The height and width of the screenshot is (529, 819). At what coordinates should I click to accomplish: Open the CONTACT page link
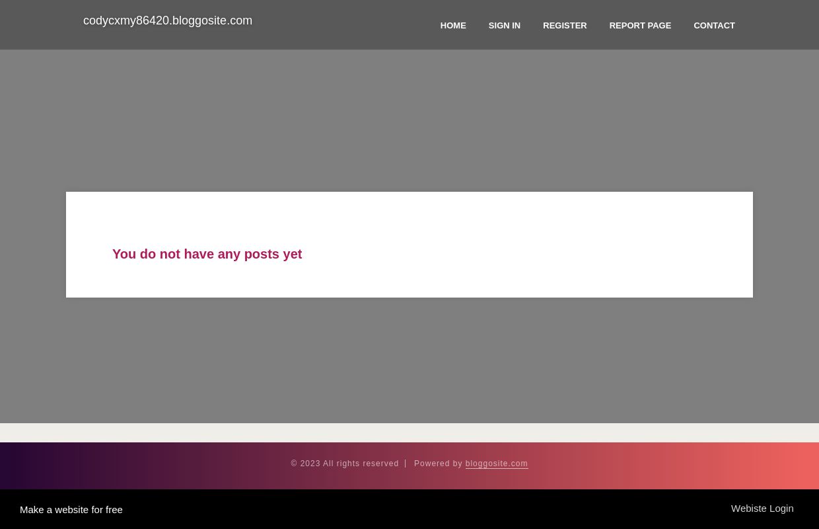click(714, 25)
